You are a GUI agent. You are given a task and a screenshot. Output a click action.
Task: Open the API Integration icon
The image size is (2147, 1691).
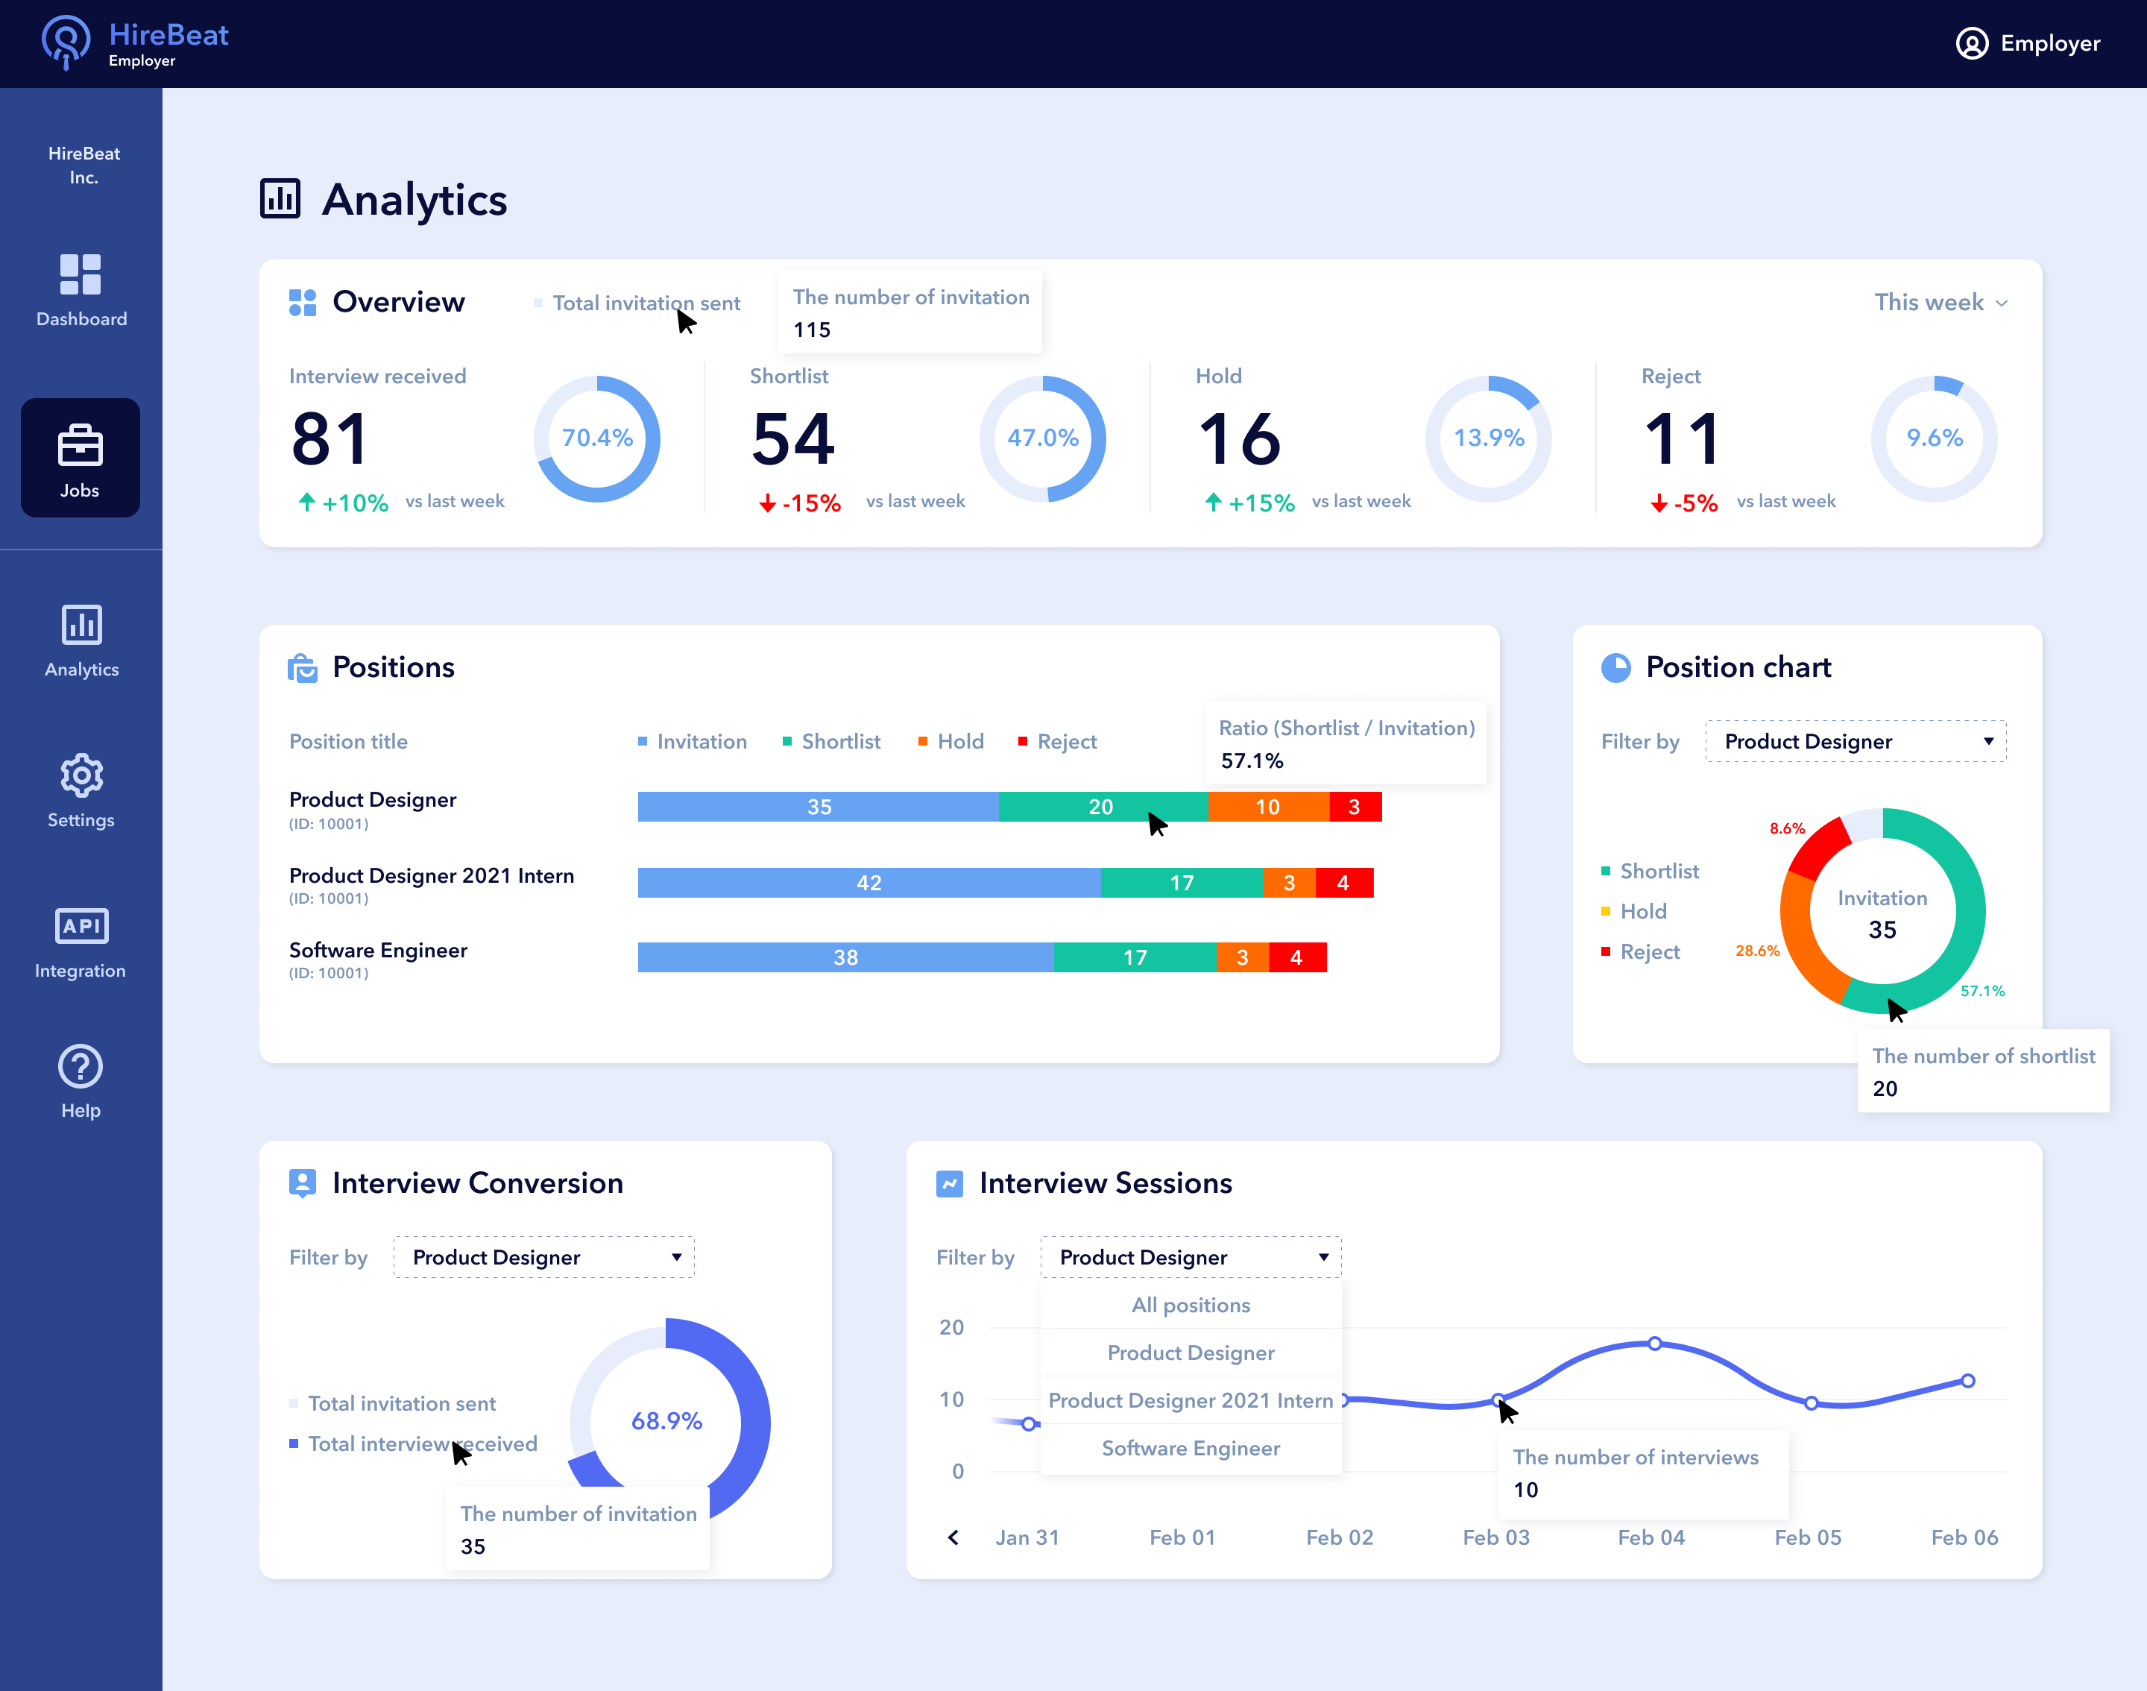pos(81,926)
